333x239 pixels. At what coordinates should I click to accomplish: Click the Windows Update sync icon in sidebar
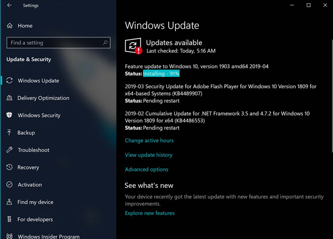pyautogui.click(x=9, y=80)
